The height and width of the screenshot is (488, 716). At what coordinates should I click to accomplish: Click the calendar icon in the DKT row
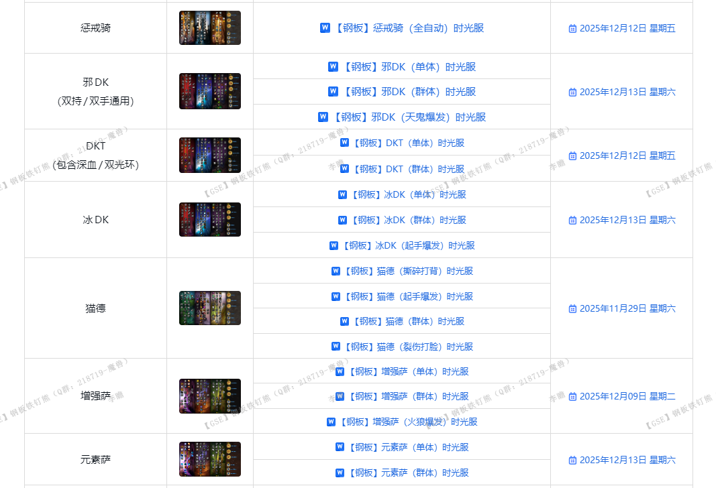572,156
